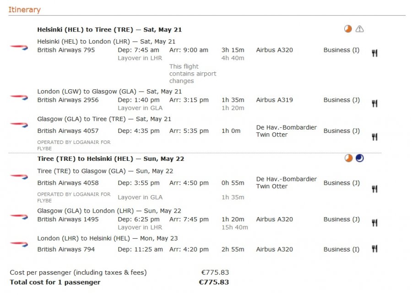The height and width of the screenshot is (295, 412).
Task: Click the British Airways logo beside flight 794
Action: coord(19,244)
